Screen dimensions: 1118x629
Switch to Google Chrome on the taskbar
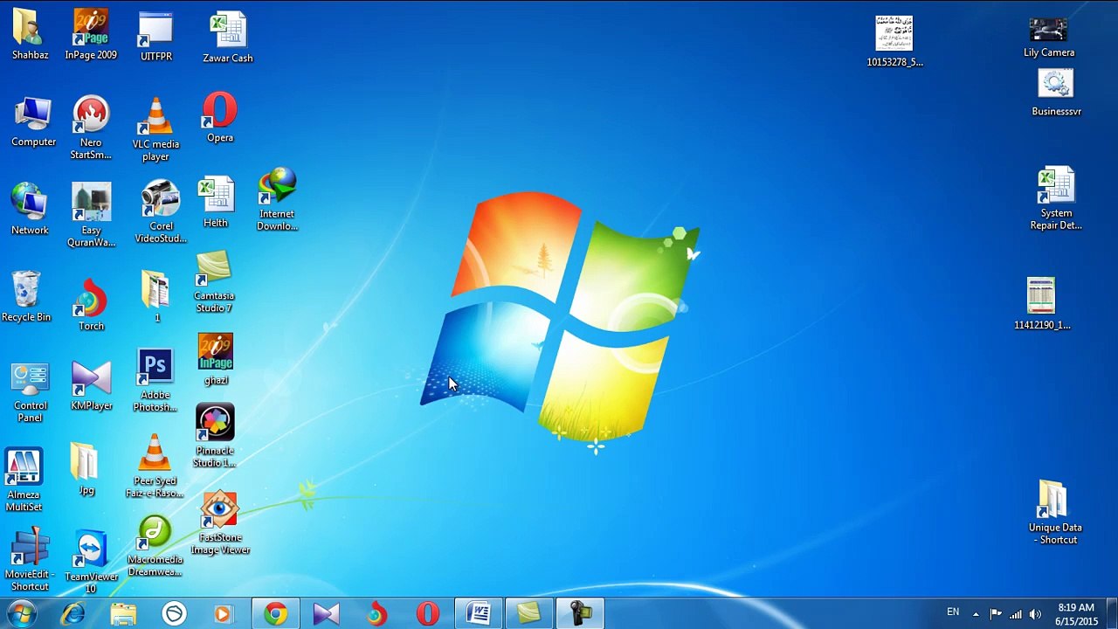(x=276, y=614)
